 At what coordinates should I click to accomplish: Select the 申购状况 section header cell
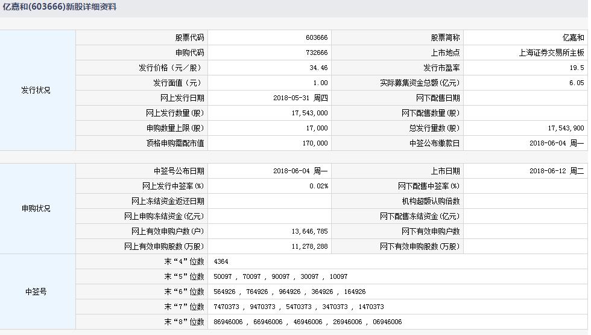[36, 208]
